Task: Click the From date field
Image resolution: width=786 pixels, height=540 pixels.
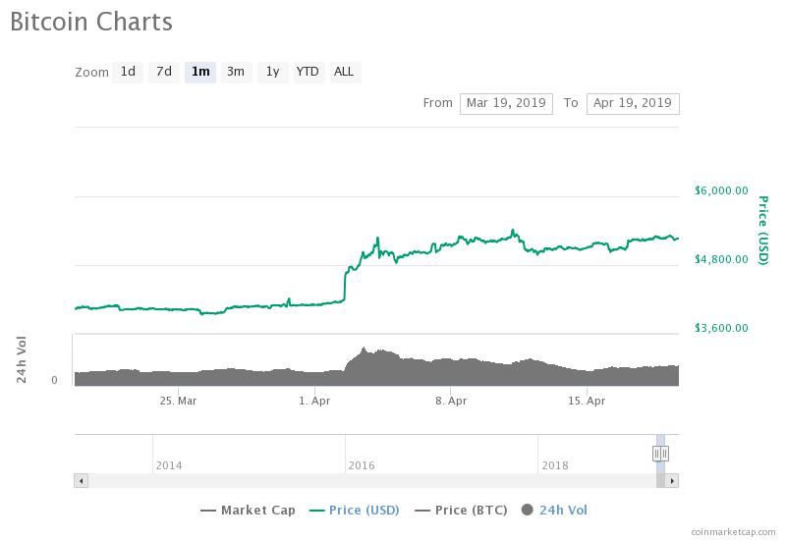Action: (506, 103)
